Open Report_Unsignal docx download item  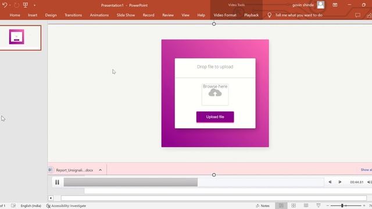[x=74, y=170]
